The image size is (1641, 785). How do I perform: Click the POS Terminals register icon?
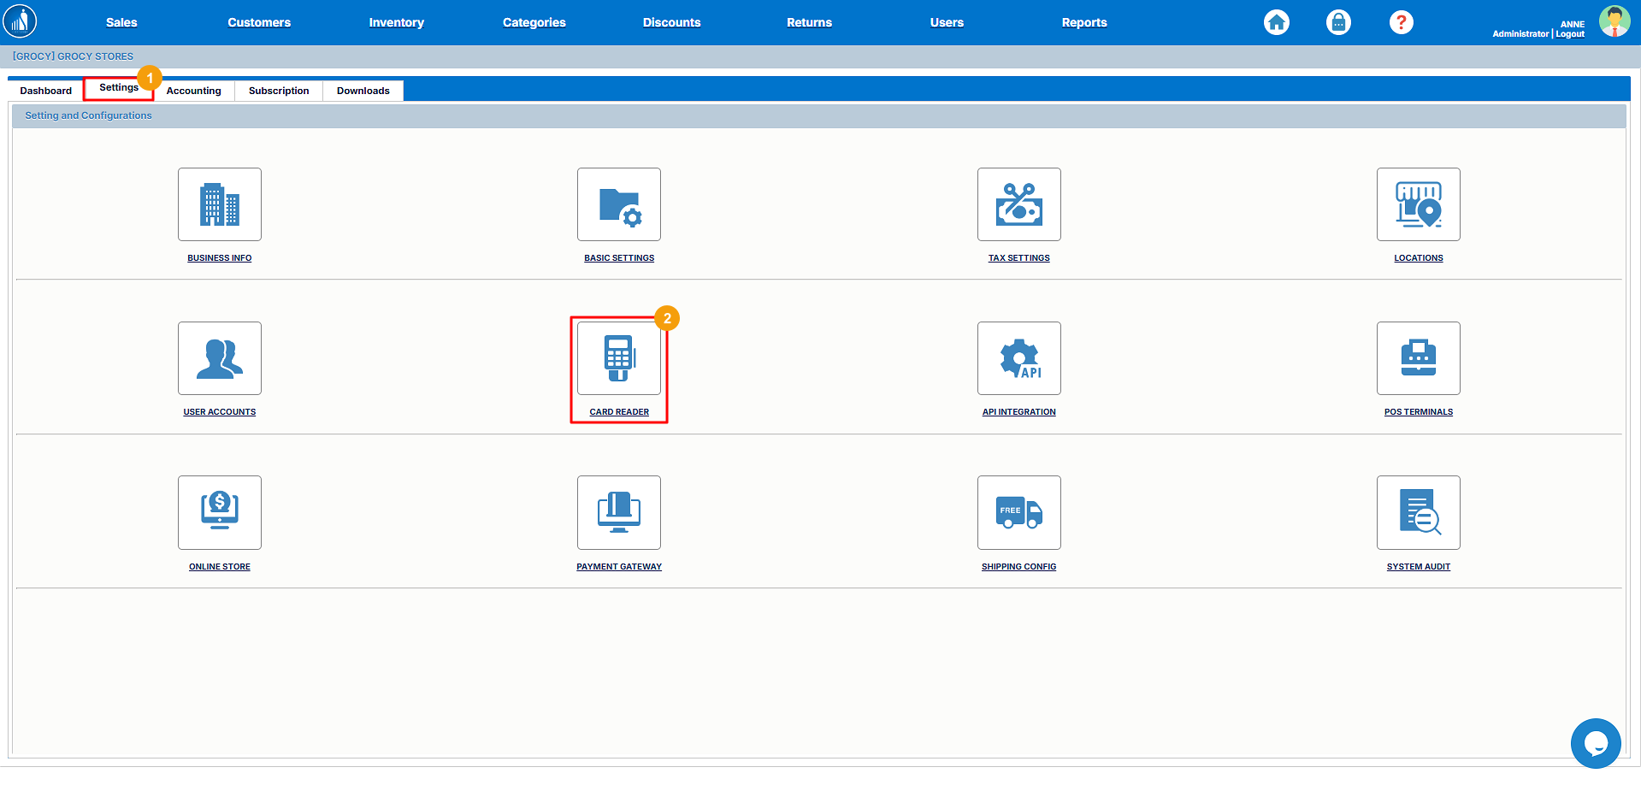1418,358
